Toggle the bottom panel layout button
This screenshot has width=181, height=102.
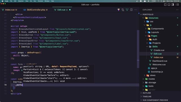tap(169, 5)
